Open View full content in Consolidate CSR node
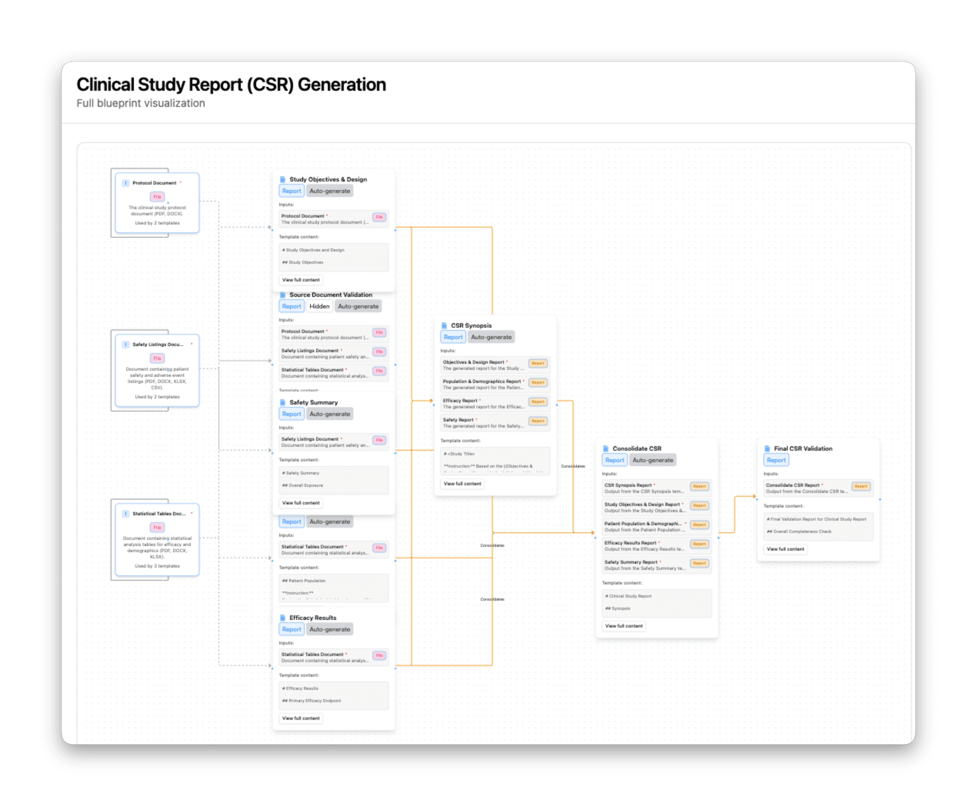Screen dimensions: 977x806 624,626
